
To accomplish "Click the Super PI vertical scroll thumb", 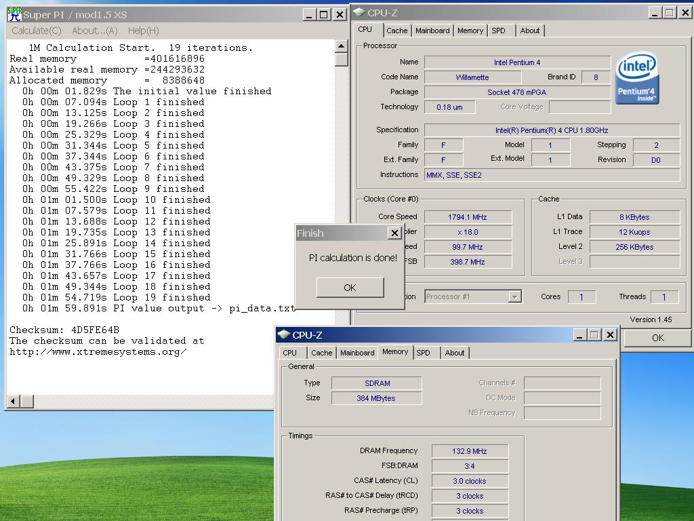I will pyautogui.click(x=341, y=60).
